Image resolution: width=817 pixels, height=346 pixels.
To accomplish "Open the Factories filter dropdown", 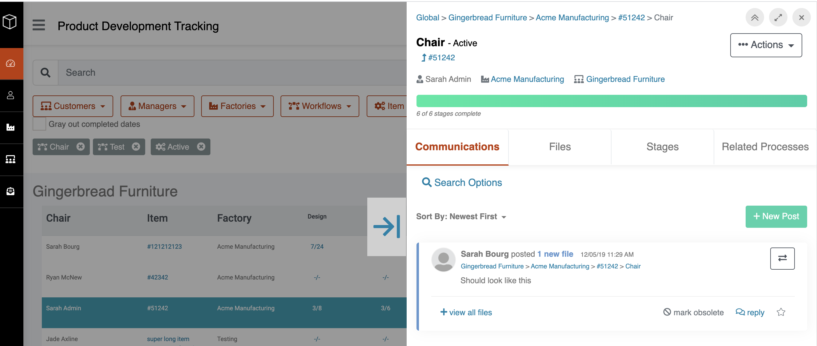I will pyautogui.click(x=237, y=106).
